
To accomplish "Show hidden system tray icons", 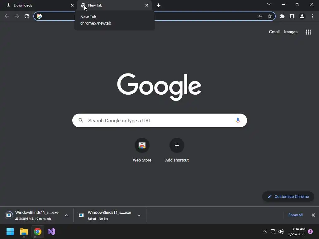I will [265, 232].
